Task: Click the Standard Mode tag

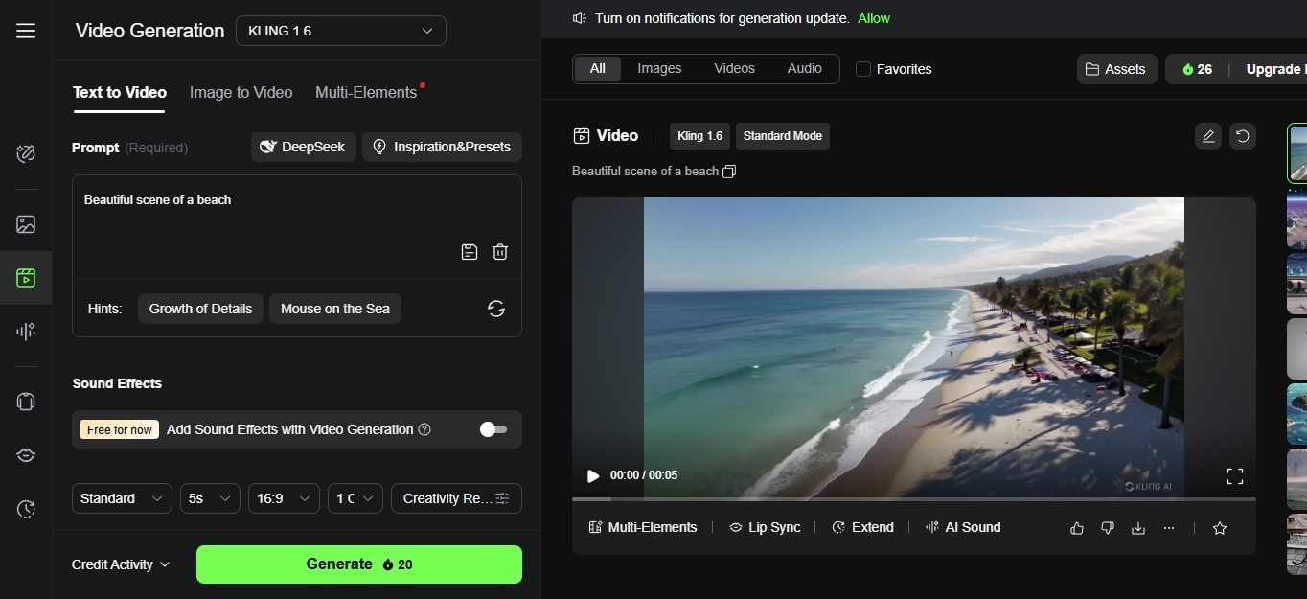Action: [783, 136]
